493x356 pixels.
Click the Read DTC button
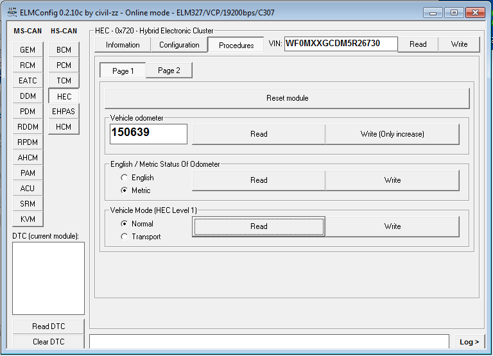(48, 326)
